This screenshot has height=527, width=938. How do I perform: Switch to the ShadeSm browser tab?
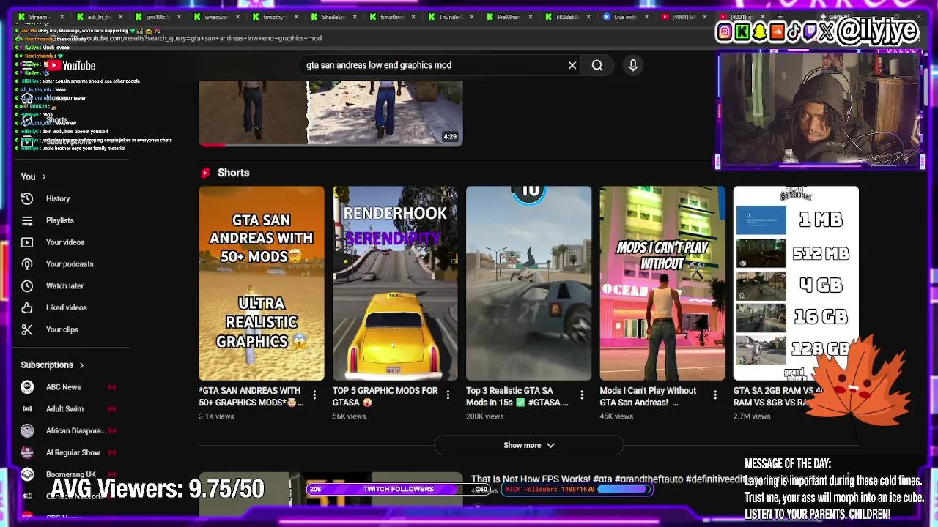point(333,17)
